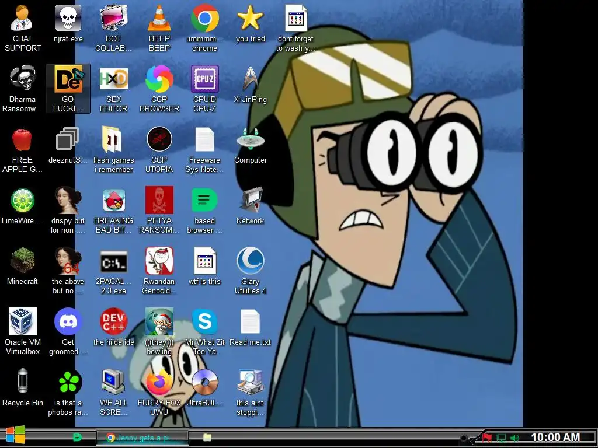Open the network monitor tray icon
The width and height of the screenshot is (598, 448).
tap(501, 437)
